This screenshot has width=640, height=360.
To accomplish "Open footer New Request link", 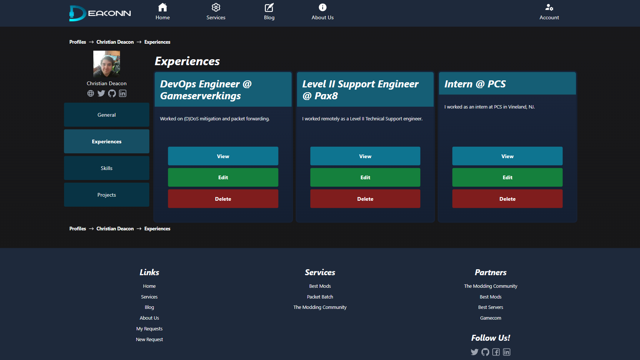I will click(x=149, y=340).
